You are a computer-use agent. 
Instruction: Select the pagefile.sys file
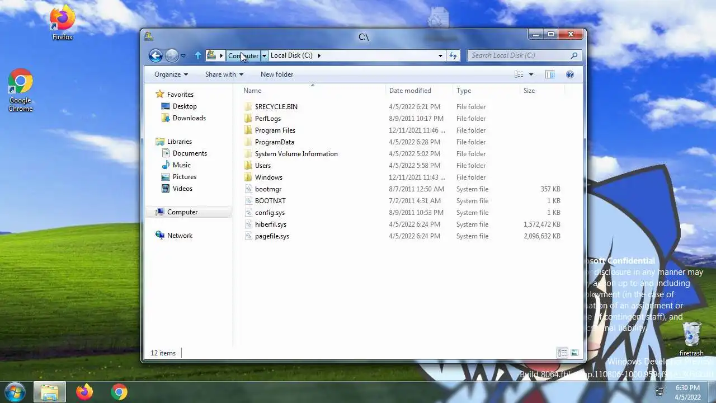click(x=272, y=236)
